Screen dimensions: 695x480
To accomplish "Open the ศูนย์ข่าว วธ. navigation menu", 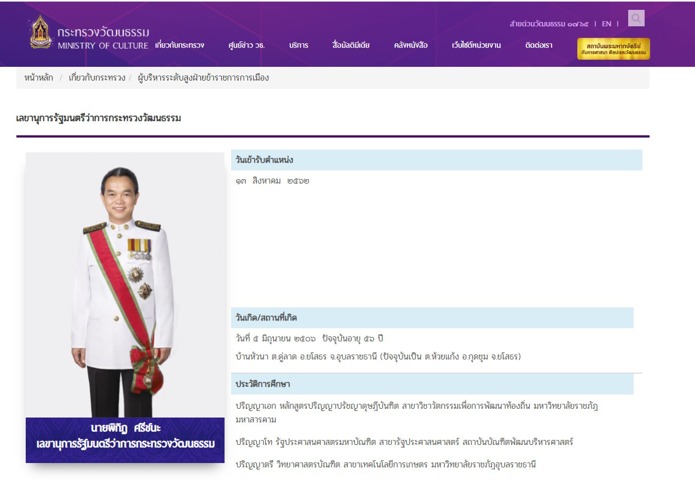I will click(246, 45).
